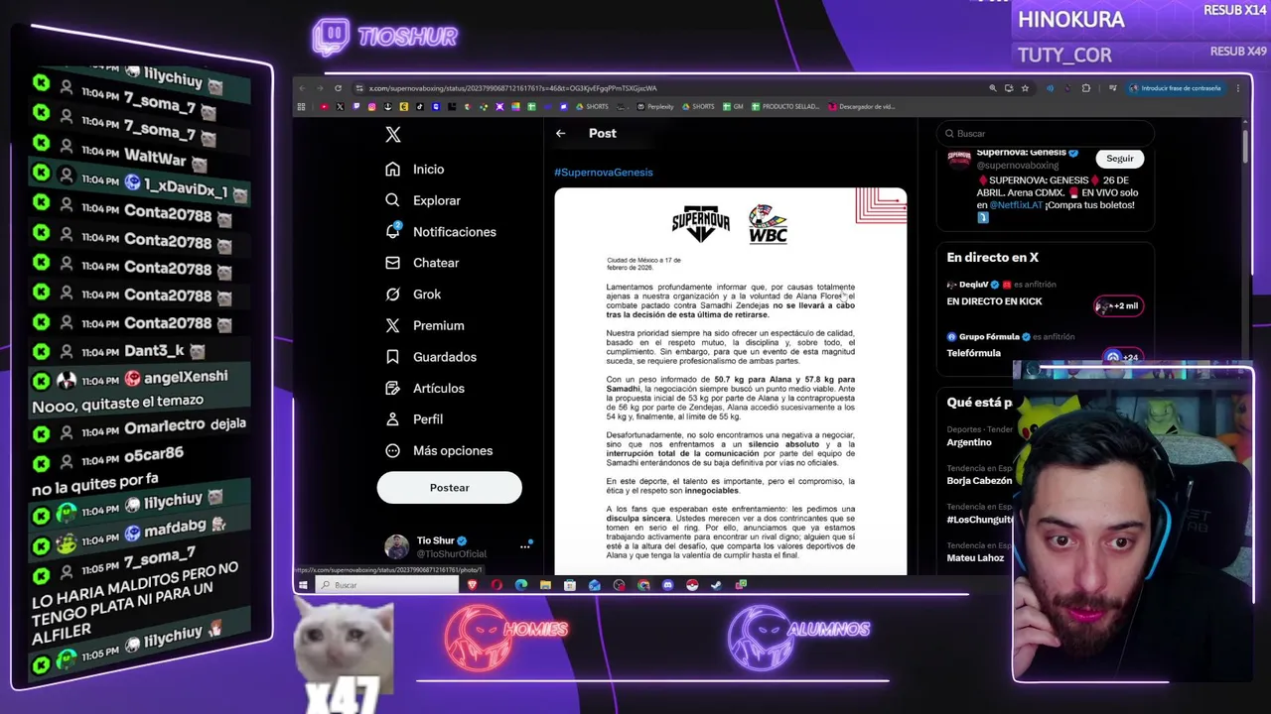Open the Perplexity bookmark
The image size is (1271, 714).
click(656, 107)
